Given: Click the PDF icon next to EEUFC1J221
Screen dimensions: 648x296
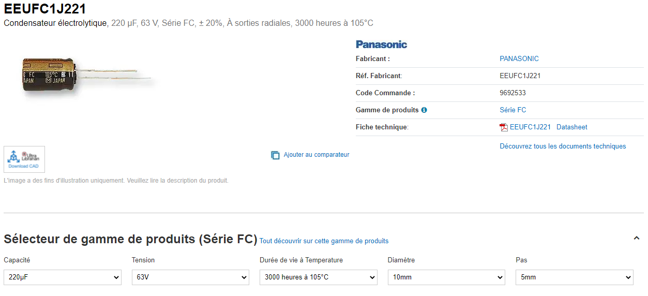Looking at the screenshot, I should [x=504, y=127].
